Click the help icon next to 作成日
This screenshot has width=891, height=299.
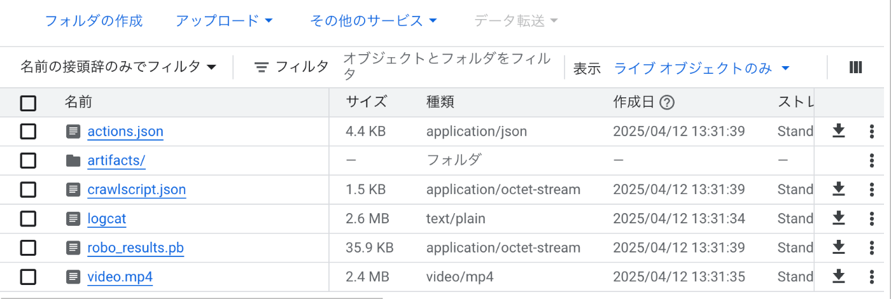pyautogui.click(x=667, y=102)
